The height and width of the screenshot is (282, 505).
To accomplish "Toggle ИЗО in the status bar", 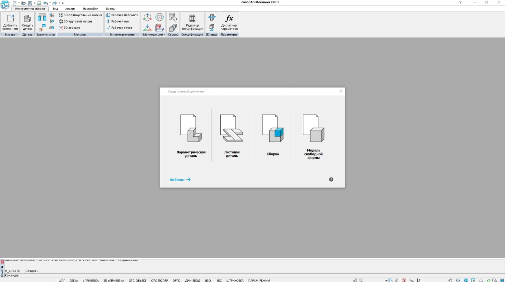I will 208,280.
